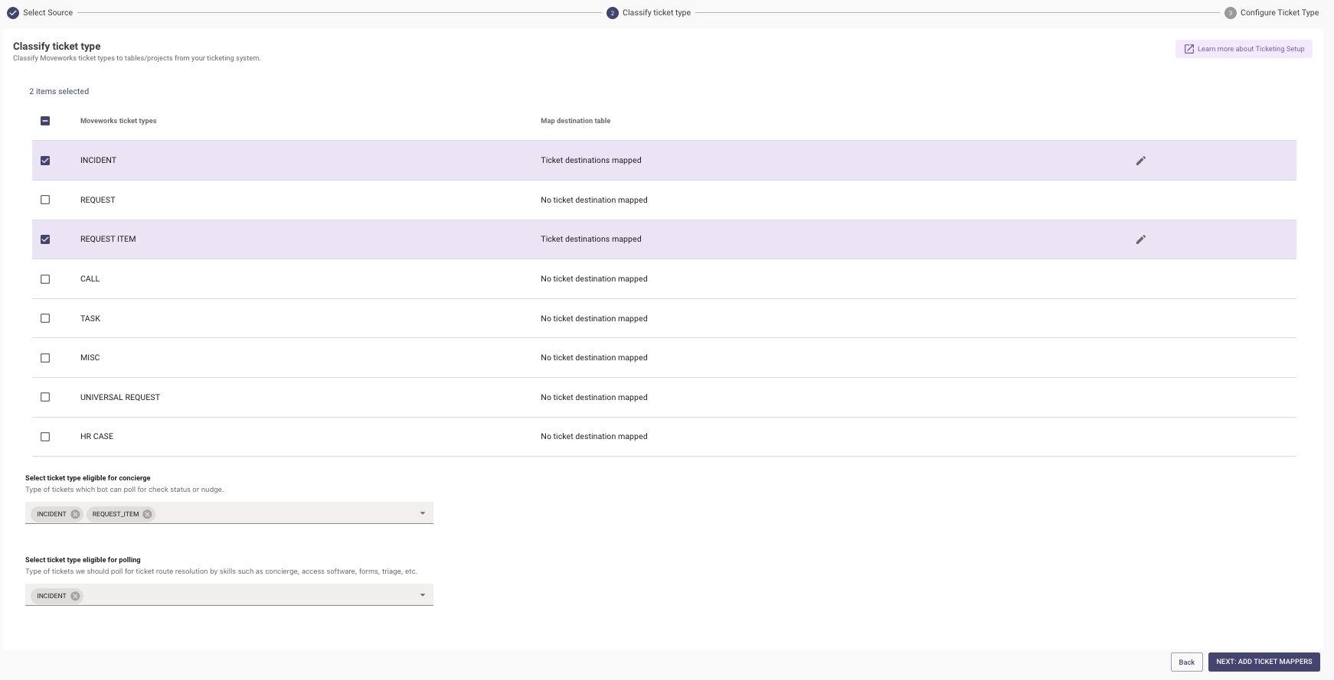Edit the REQUEST ITEM row mapping with the pencil icon
Screen dimensions: 1334x680
[1140, 239]
